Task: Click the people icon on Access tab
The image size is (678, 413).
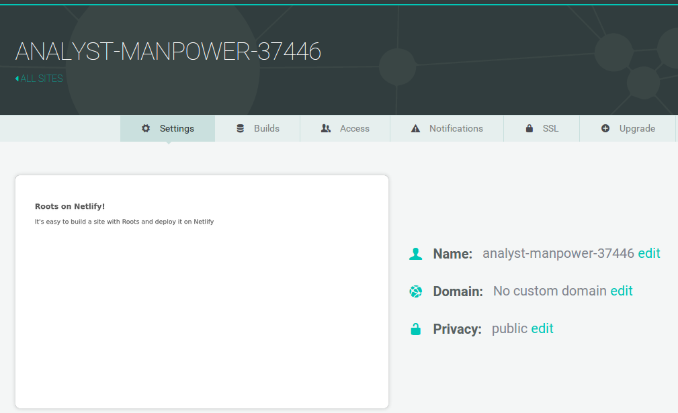Action: tap(326, 128)
